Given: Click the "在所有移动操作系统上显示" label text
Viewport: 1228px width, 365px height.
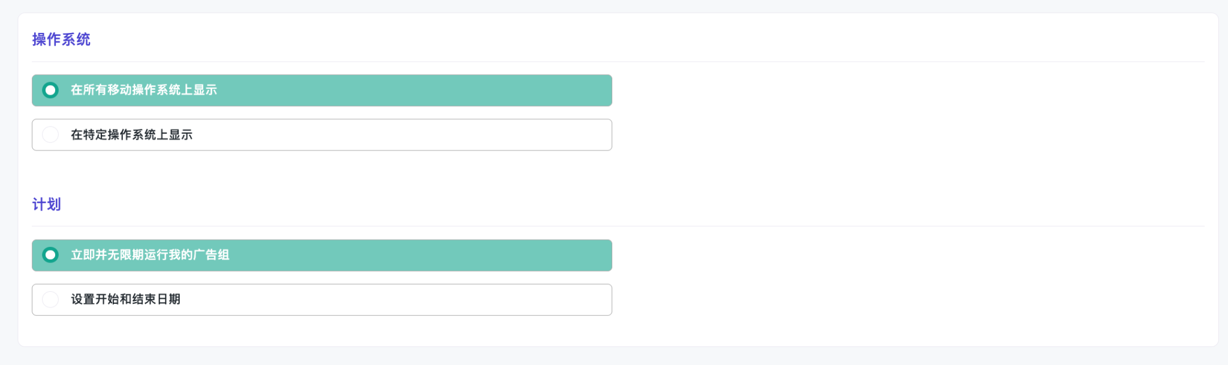Looking at the screenshot, I should pyautogui.click(x=144, y=91).
